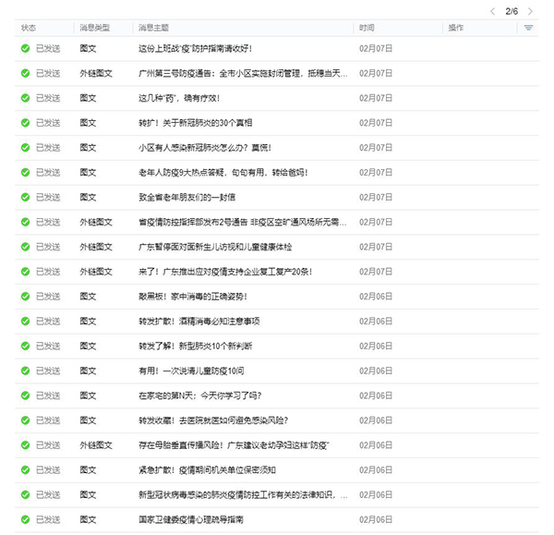The height and width of the screenshot is (535, 554).
Task: Sort by the 状态 column header
Action: point(29,29)
